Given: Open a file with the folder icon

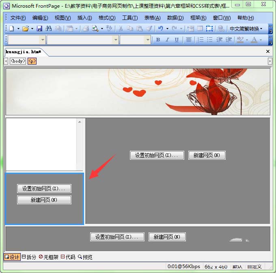Looking at the screenshot, I should coord(26,28).
